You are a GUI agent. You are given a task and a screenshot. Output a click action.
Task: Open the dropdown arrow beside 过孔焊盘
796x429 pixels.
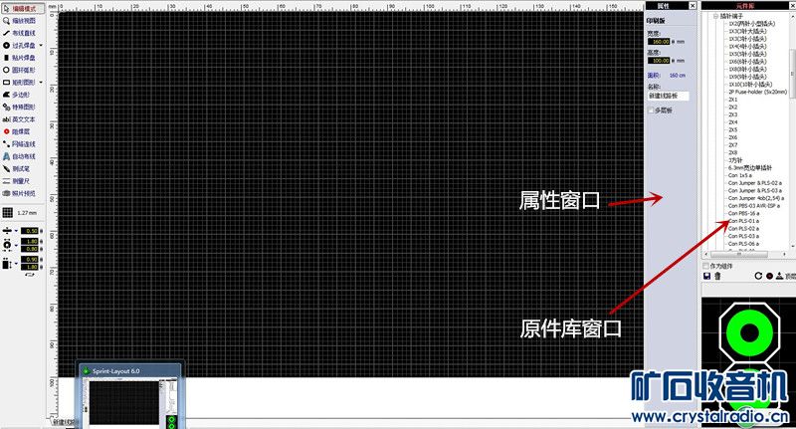(41, 45)
